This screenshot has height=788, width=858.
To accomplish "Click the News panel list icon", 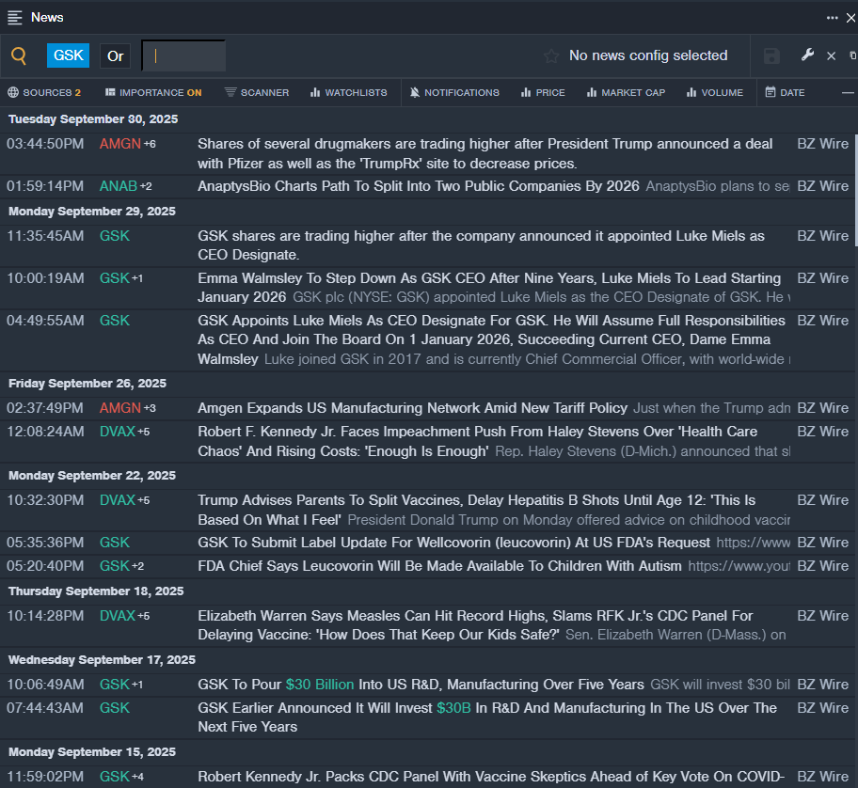I will click(x=15, y=17).
